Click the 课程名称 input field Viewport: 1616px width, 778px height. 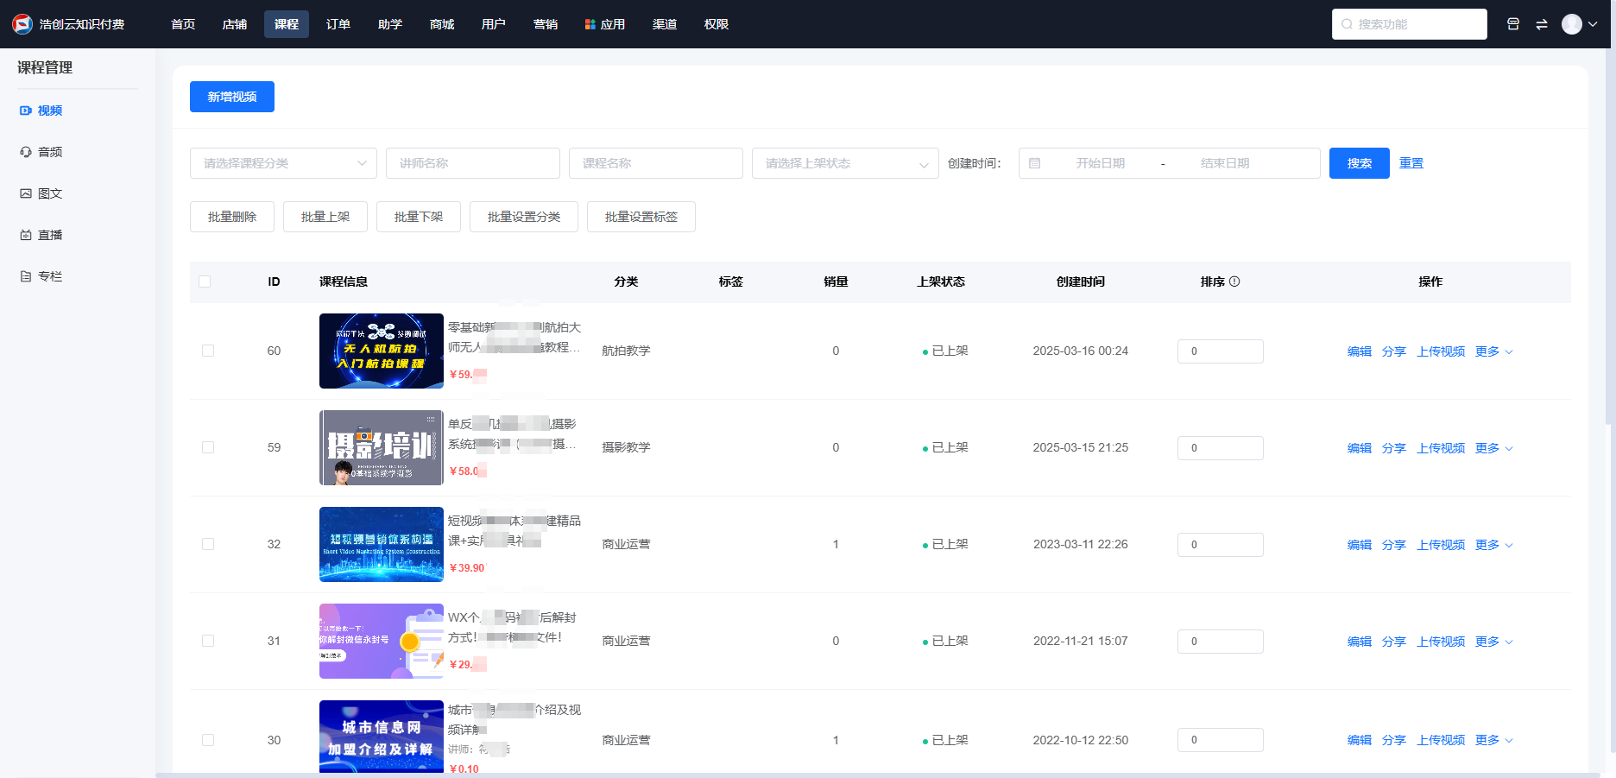click(x=656, y=163)
